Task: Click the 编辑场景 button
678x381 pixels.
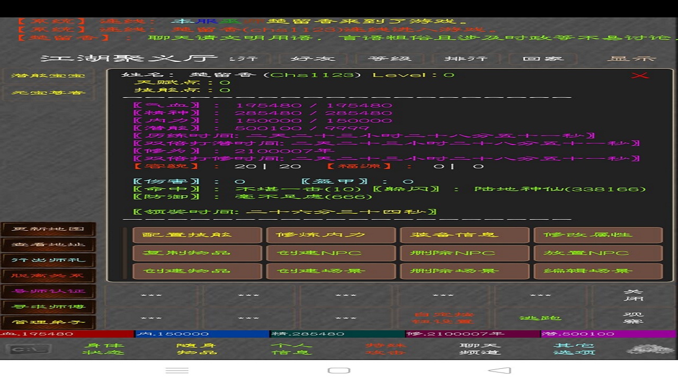Action: [x=598, y=271]
